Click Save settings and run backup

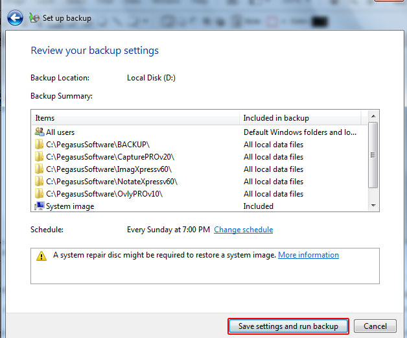click(288, 326)
